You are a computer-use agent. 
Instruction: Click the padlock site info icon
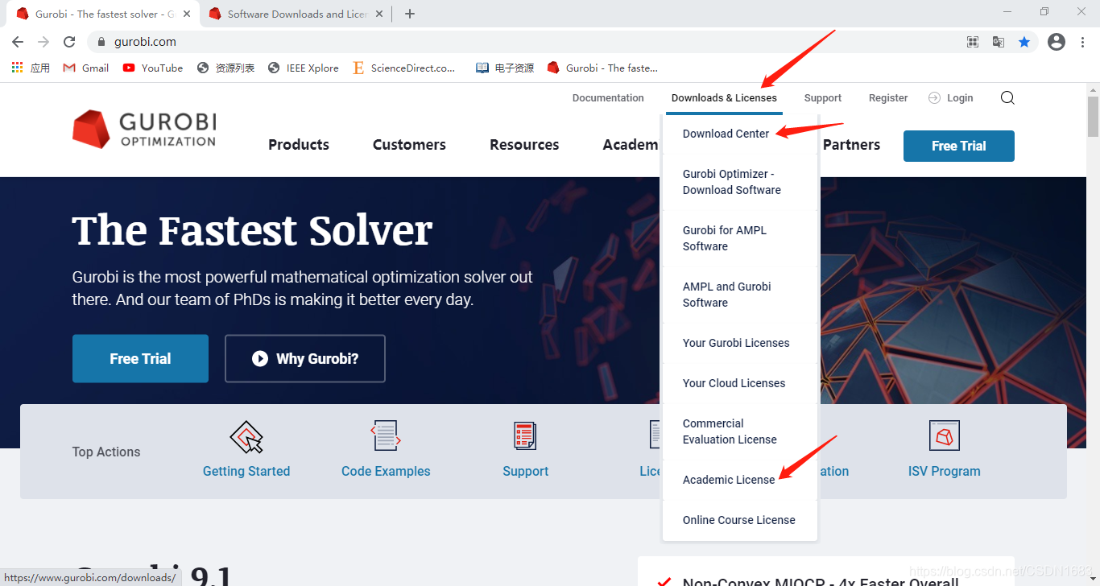(101, 42)
